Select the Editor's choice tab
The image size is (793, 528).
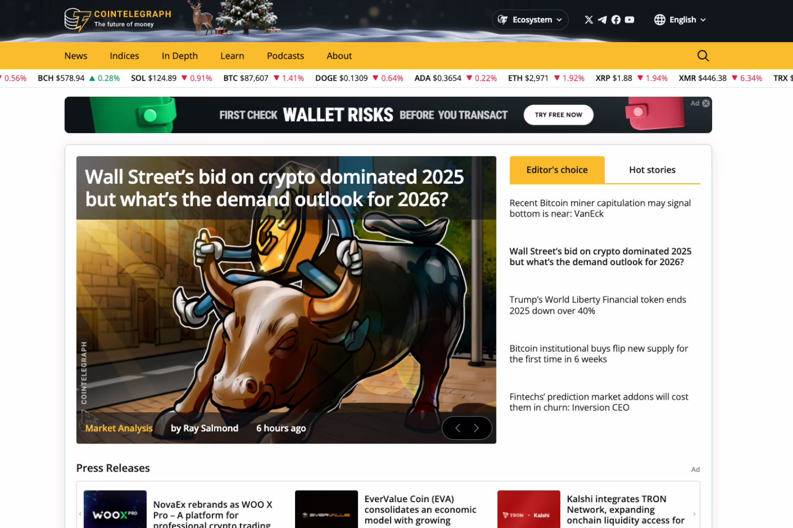[557, 170]
